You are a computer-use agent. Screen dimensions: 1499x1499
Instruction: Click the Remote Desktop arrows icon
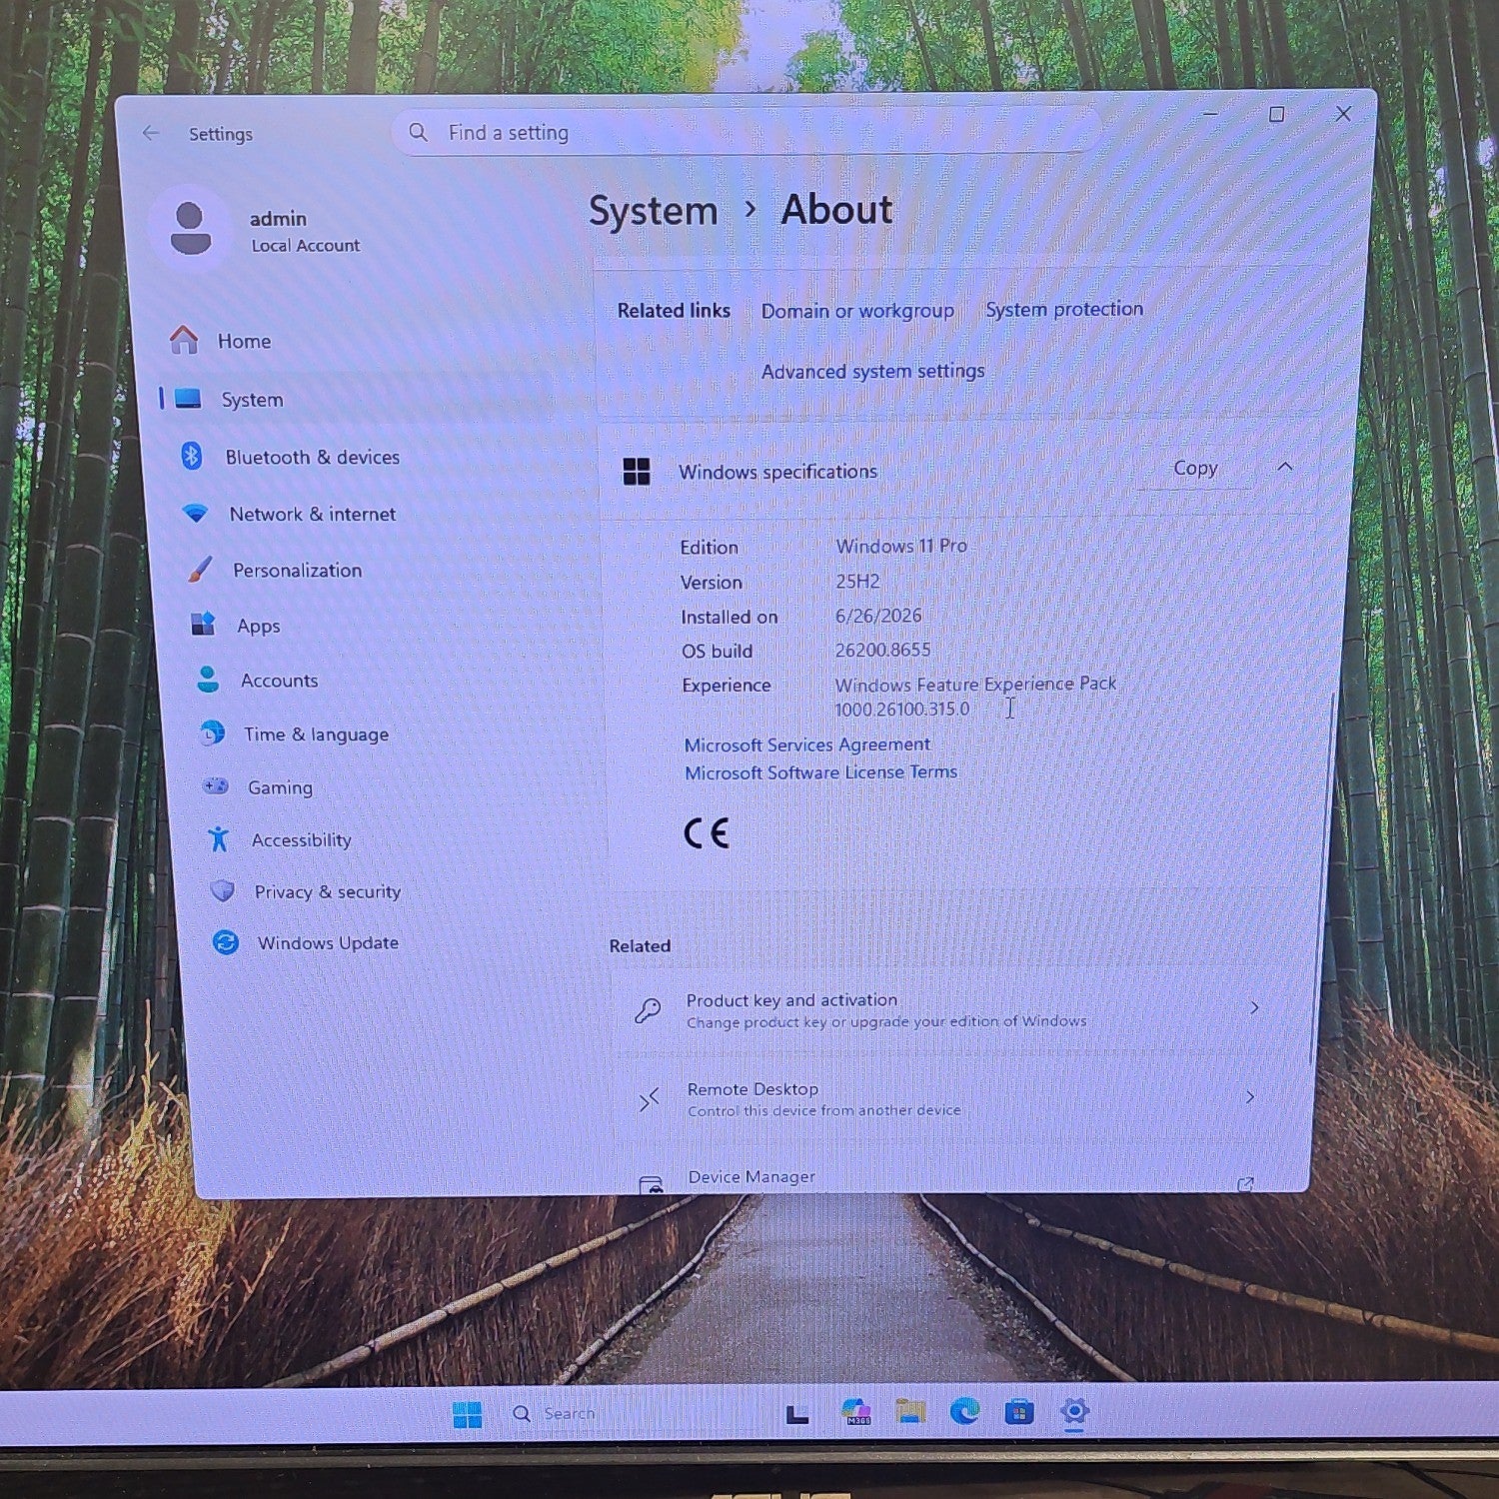pos(650,1100)
